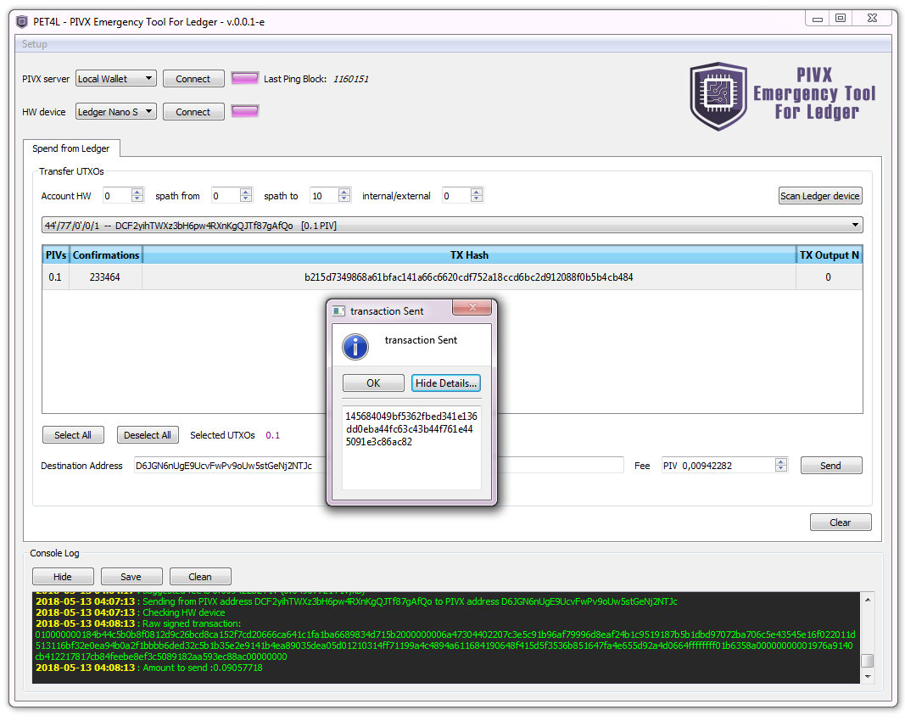Image resolution: width=905 pixels, height=721 pixels.
Task: Decrease the spath to value
Action: (x=344, y=199)
